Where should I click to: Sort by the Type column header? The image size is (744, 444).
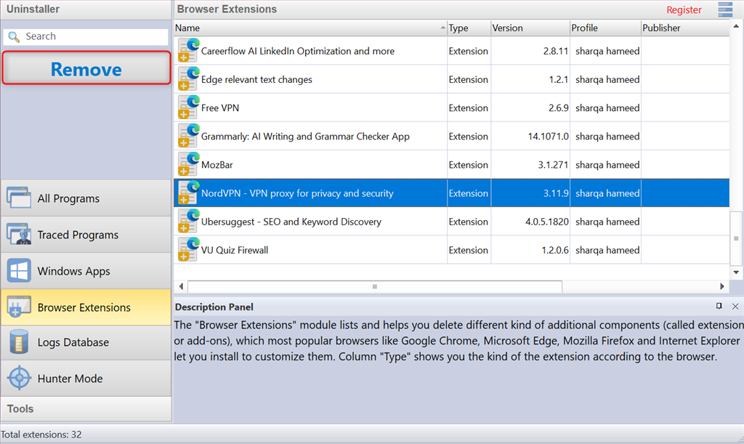tap(469, 28)
